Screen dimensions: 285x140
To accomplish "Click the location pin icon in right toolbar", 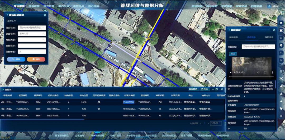I will click(x=281, y=46).
